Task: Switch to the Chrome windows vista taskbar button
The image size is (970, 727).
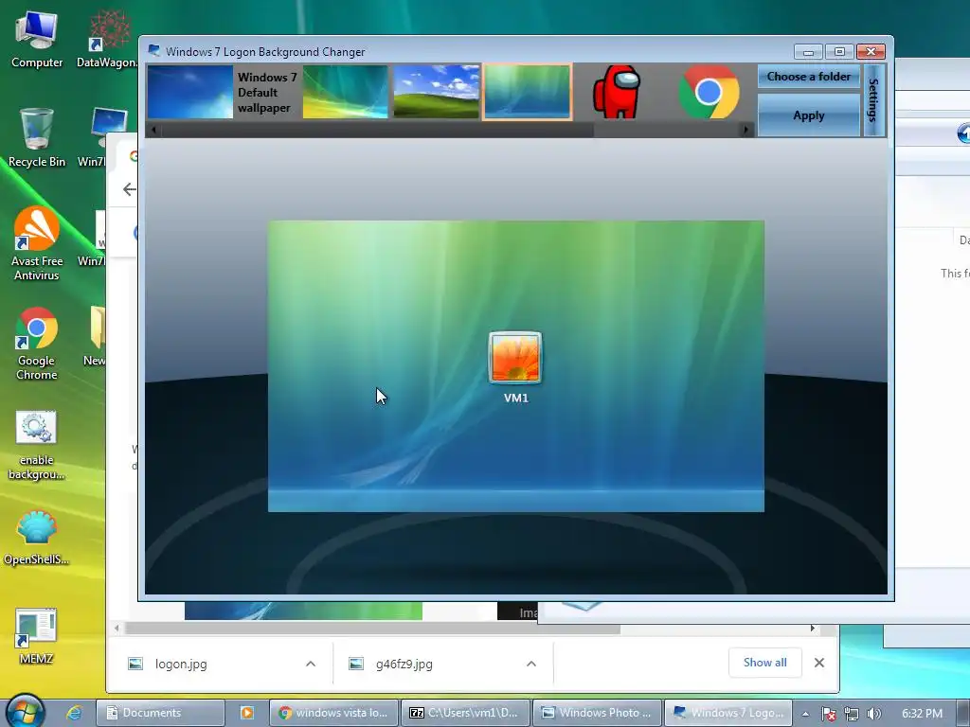Action: click(334, 713)
